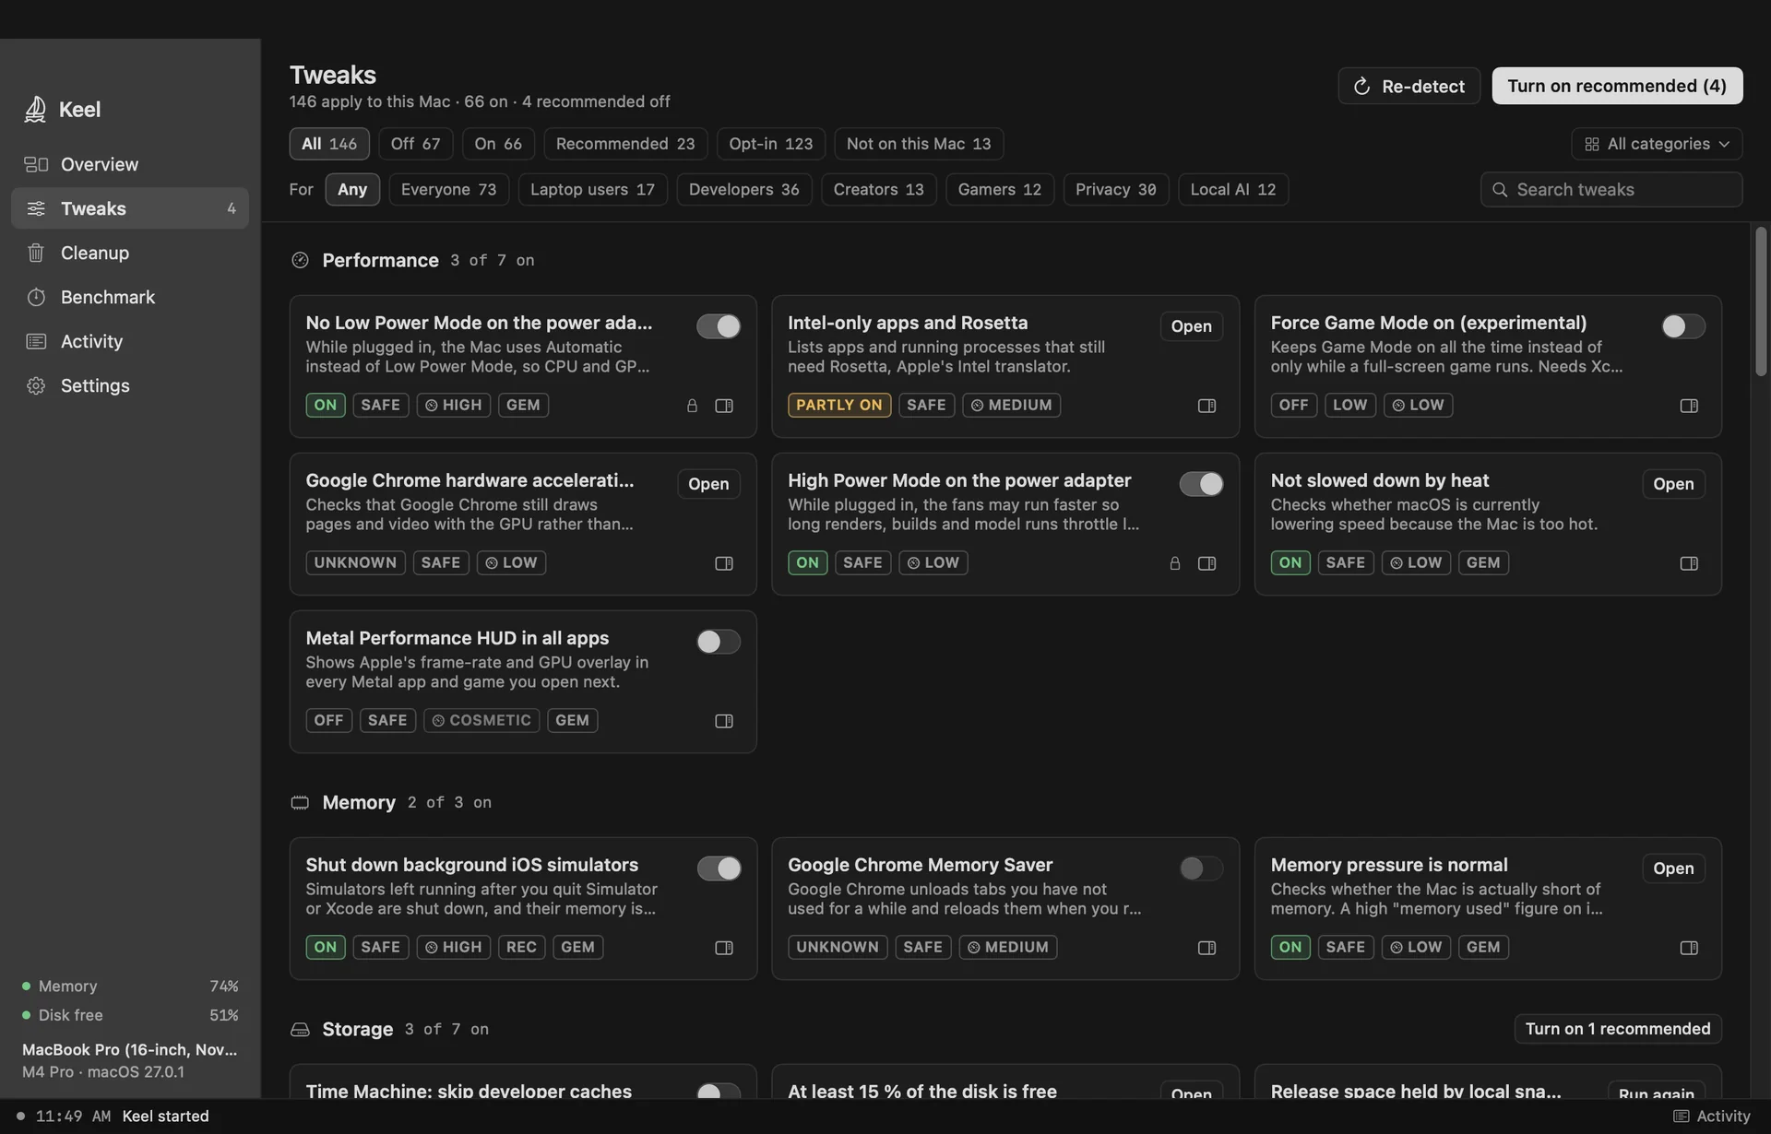Filter tweaks for Developers 36

(x=743, y=190)
